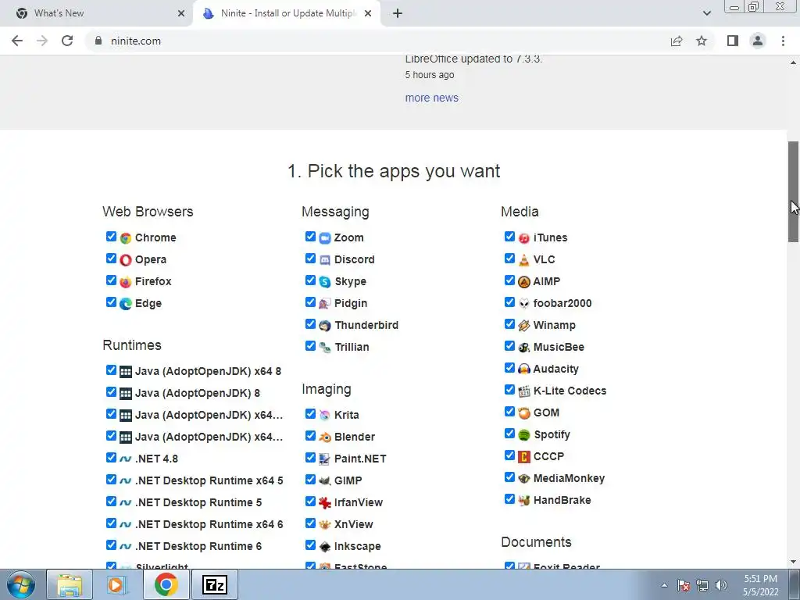Image resolution: width=800 pixels, height=600 pixels.
Task: Show hidden tray icons arrow
Action: coord(664,585)
